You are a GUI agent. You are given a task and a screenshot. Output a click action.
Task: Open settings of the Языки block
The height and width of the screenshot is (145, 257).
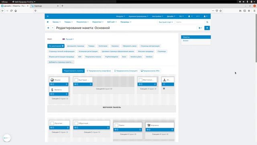[51, 84]
